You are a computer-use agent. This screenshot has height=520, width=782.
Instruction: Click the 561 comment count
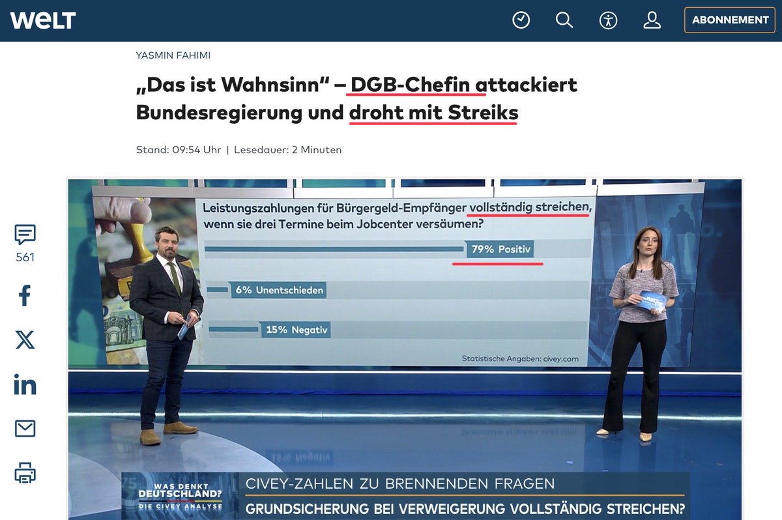[25, 257]
